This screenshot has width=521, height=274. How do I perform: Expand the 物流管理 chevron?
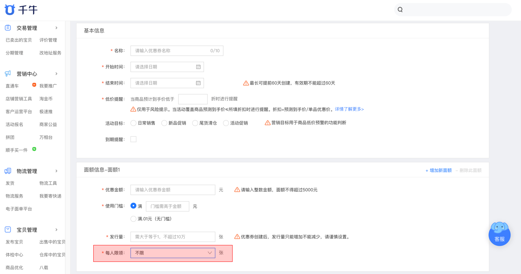tap(56, 171)
